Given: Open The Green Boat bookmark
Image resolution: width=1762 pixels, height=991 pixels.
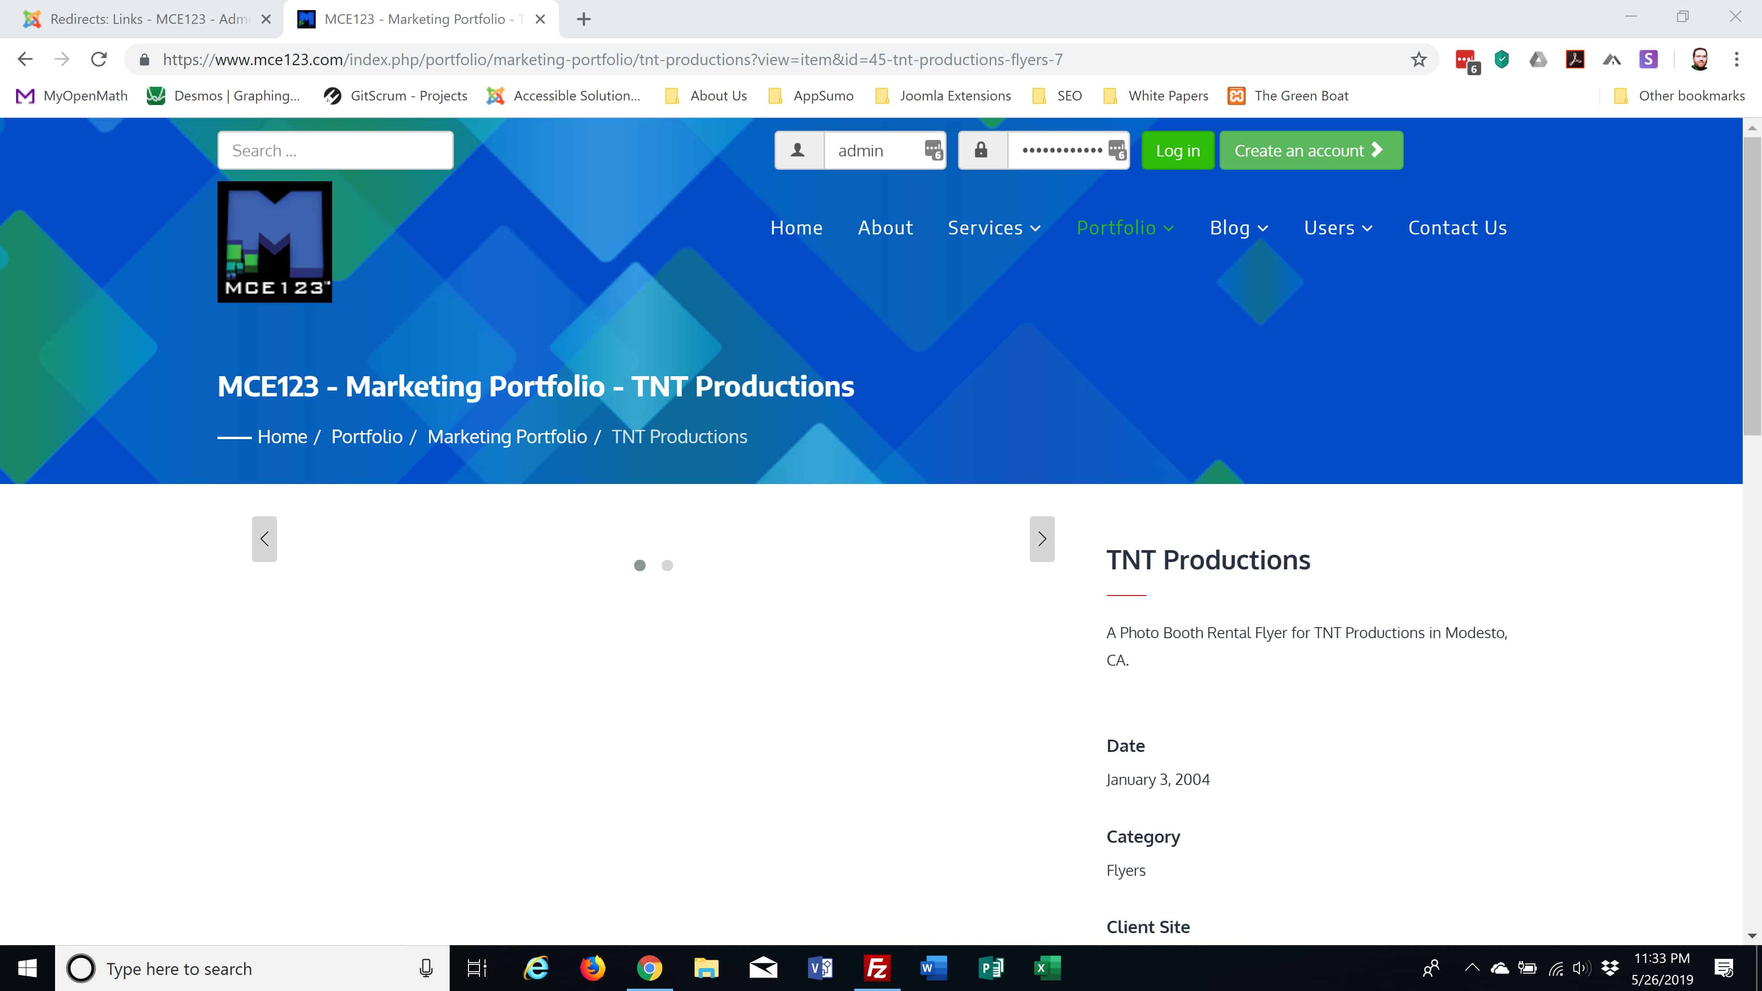Looking at the screenshot, I should [1288, 96].
